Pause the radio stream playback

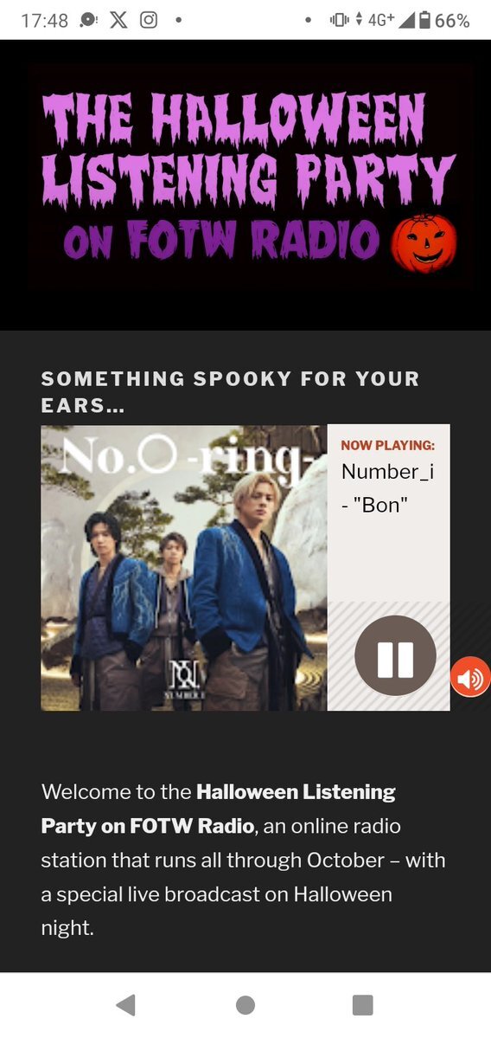tap(395, 655)
